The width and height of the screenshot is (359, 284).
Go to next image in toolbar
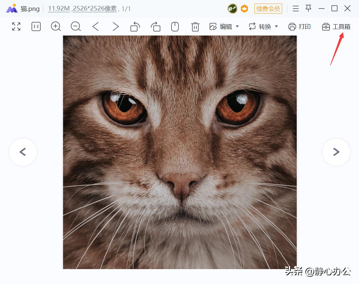pos(115,26)
